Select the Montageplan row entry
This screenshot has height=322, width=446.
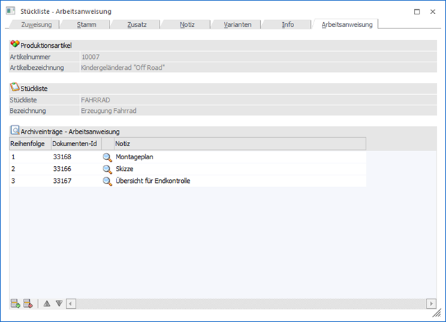coord(135,157)
